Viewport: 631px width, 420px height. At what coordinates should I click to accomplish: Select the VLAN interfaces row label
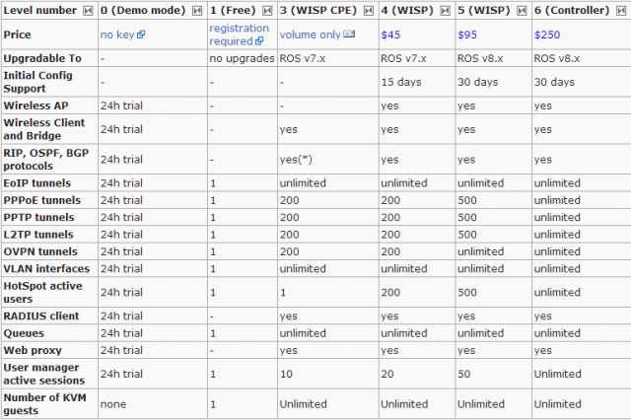(46, 269)
